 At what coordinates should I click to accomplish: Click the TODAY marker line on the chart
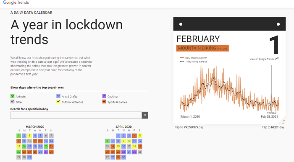(271, 89)
